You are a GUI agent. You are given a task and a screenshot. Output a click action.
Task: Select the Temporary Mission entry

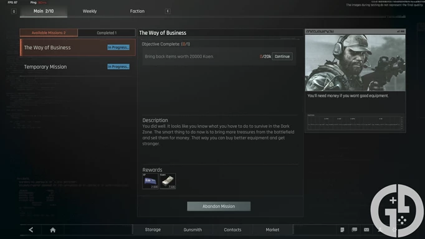[x=78, y=67]
